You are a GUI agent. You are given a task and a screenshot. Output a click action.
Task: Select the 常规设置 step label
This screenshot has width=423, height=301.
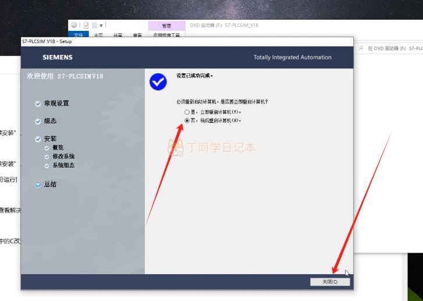[56, 104]
